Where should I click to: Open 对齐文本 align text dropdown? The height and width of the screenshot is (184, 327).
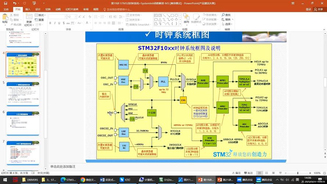134,20
